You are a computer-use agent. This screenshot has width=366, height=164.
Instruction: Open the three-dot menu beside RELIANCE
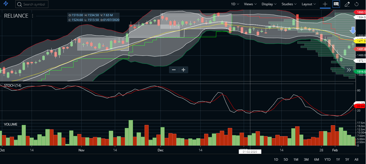(33, 16)
